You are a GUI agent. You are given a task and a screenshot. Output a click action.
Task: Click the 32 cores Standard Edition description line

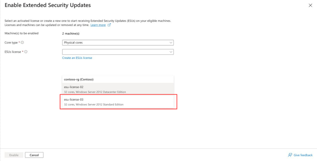[x=94, y=105]
